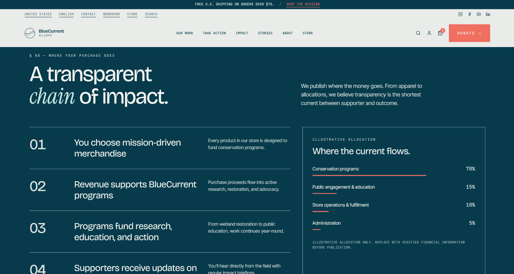The image size is (514, 274).
Task: Click 'Revenue supports BlueCurrent programs' heading
Action: tap(135, 190)
